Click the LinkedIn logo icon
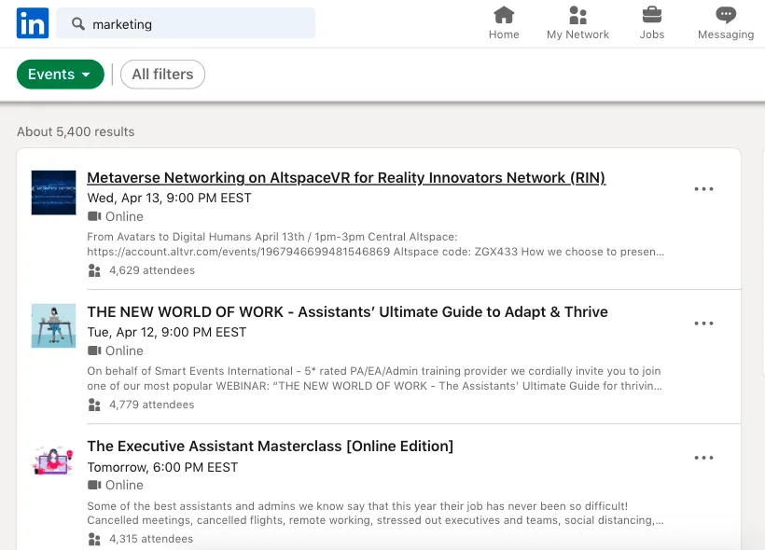The width and height of the screenshot is (765, 550). coord(33,23)
